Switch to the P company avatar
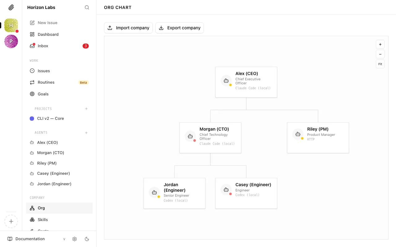Screen dimensions: 396x247 tap(11, 41)
